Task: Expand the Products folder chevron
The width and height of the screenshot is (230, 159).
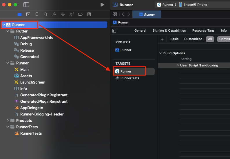Action: pyautogui.click(x=8, y=120)
